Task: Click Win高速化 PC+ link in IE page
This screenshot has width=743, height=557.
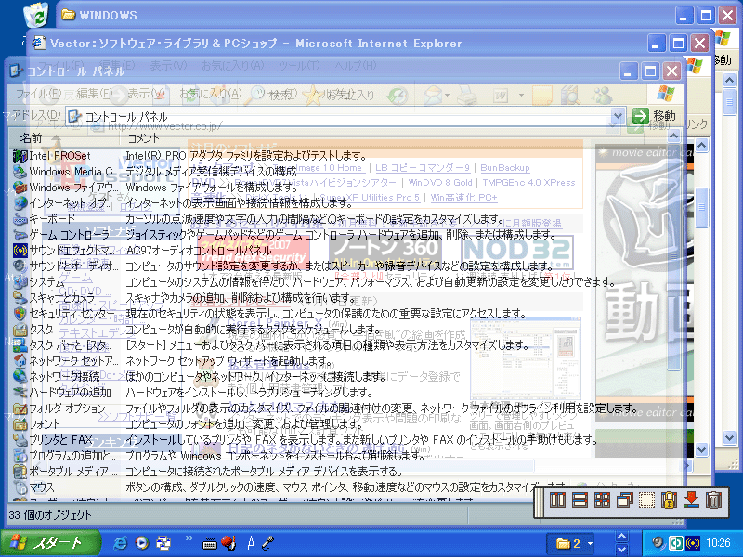Action: coord(463,197)
